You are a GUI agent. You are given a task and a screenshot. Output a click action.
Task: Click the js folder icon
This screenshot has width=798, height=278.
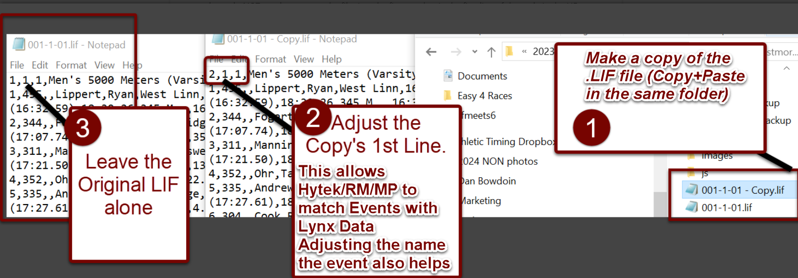pos(691,173)
